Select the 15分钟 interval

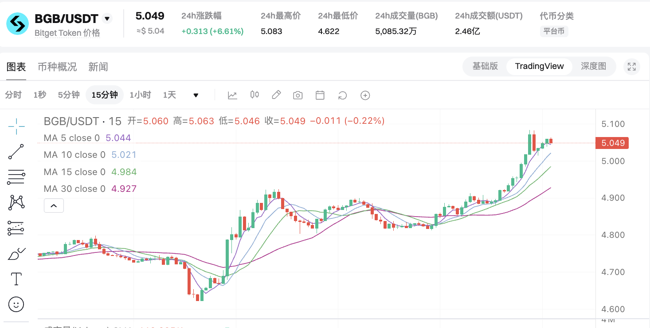coord(105,95)
